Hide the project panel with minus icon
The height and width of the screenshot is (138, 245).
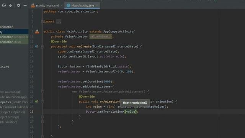coord(25,5)
